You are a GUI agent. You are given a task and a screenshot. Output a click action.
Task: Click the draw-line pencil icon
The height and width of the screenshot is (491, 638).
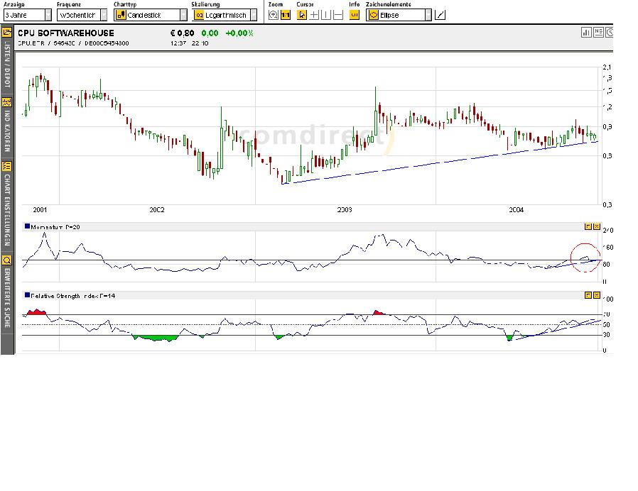pos(440,15)
